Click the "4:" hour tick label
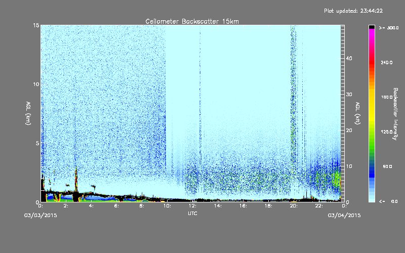This screenshot has width=405, height=253. (x=91, y=206)
